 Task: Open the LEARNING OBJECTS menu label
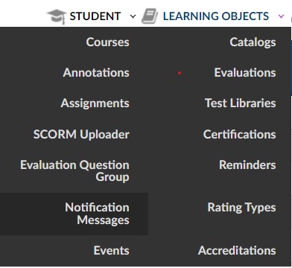point(216,16)
